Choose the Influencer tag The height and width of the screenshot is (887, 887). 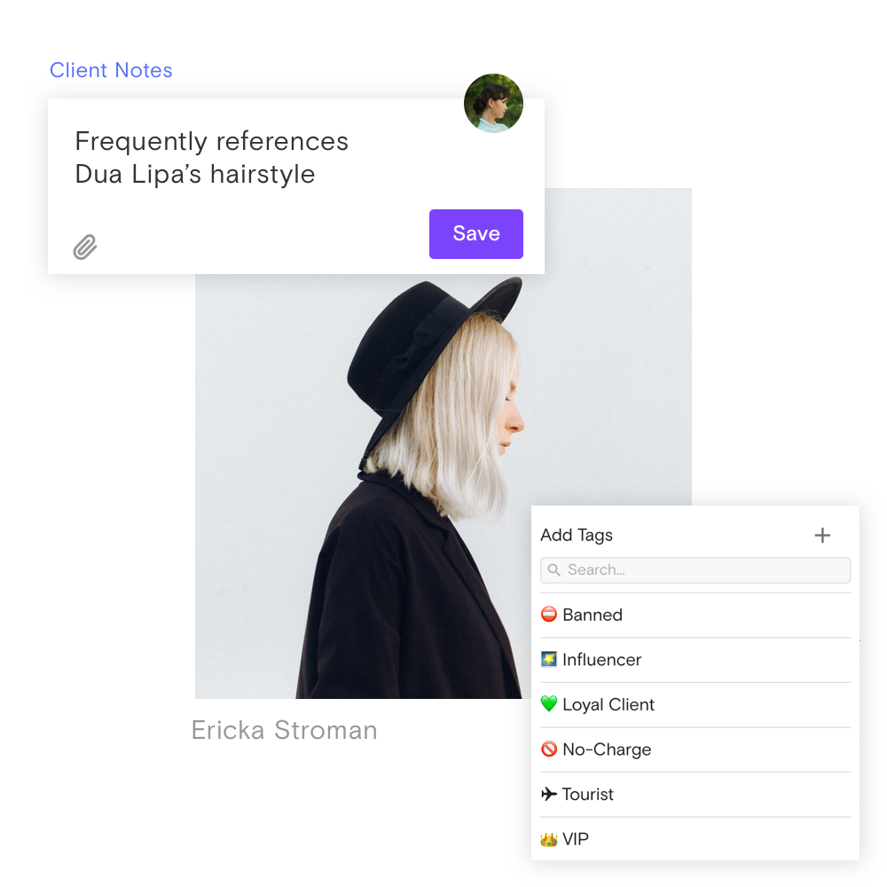tap(695, 660)
